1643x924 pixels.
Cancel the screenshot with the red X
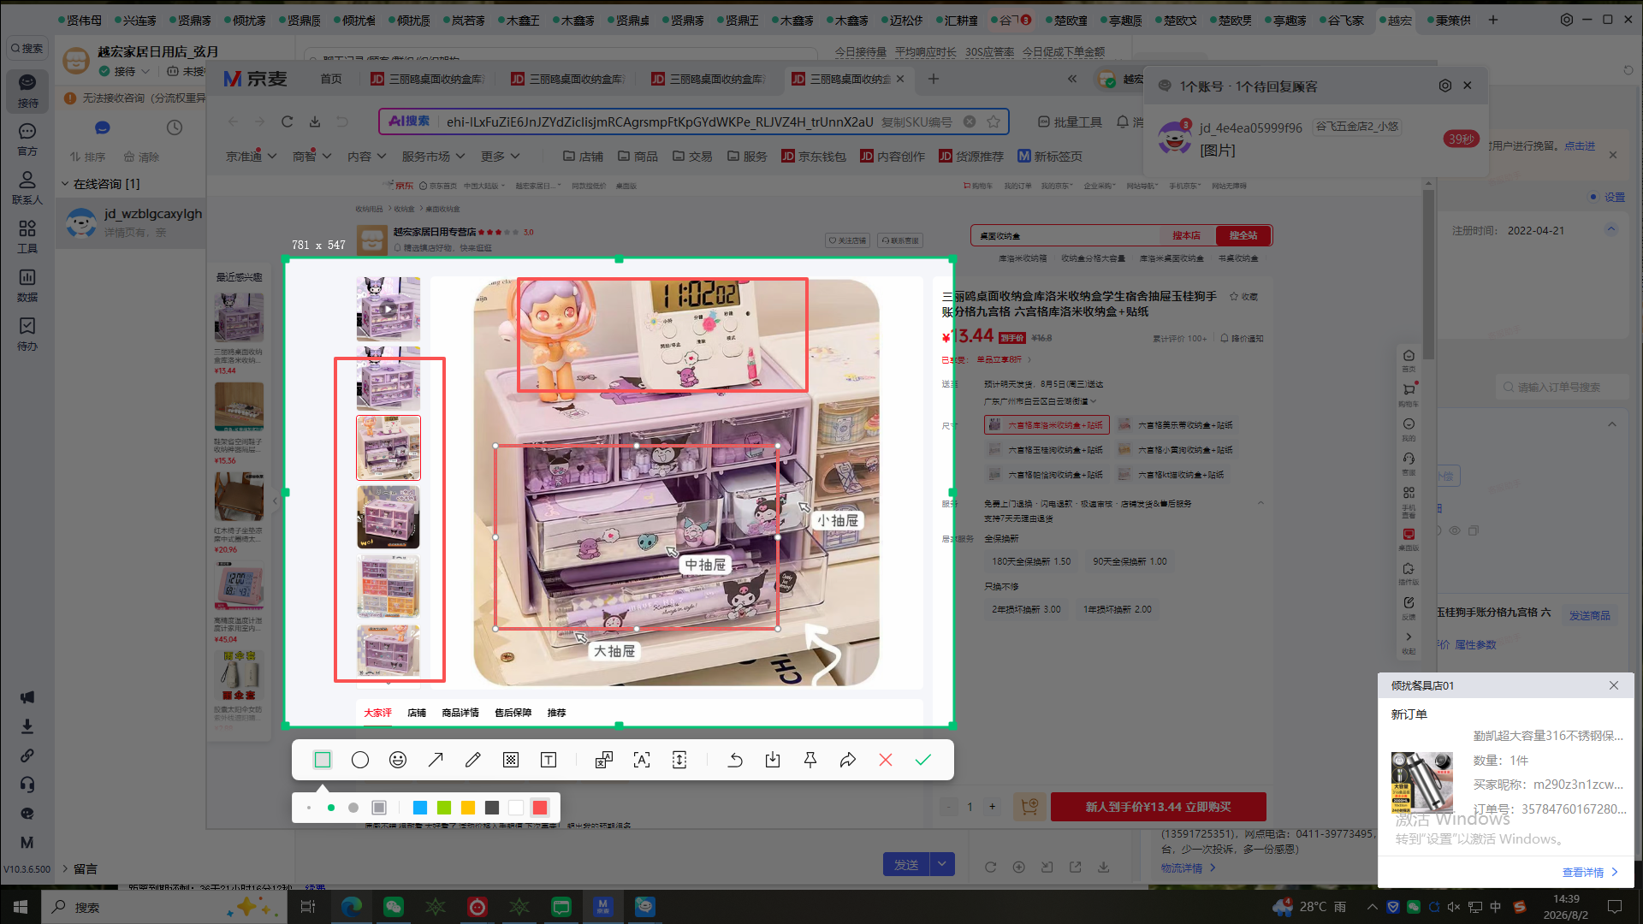[x=886, y=760]
